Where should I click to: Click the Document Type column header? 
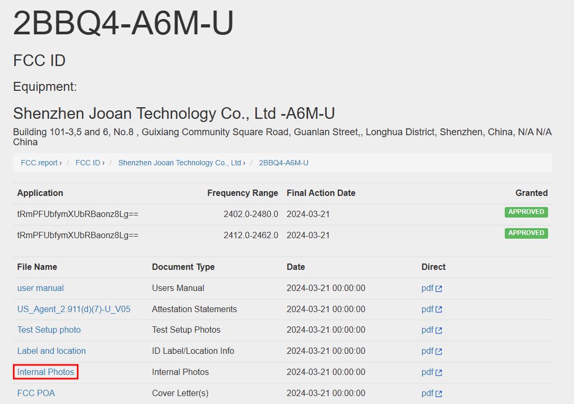coord(183,267)
